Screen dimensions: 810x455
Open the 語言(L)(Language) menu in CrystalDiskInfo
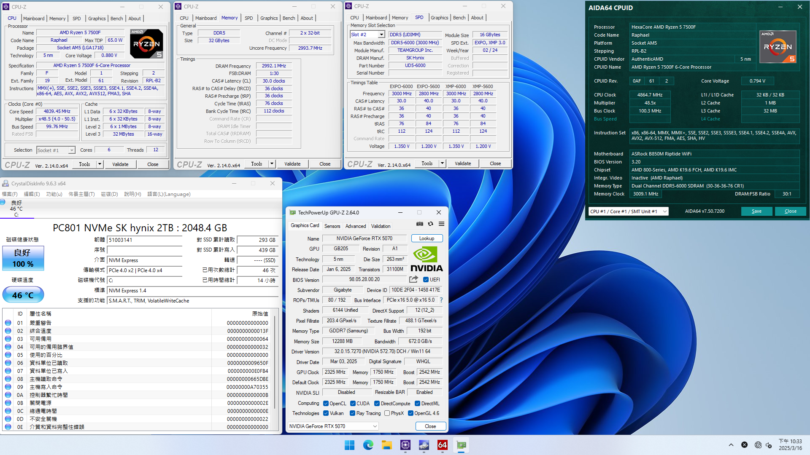point(169,194)
